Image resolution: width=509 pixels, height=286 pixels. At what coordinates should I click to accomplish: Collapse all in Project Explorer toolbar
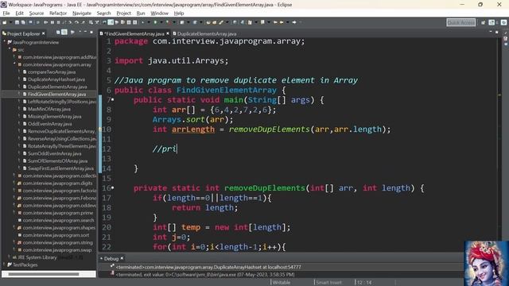click(x=58, y=32)
